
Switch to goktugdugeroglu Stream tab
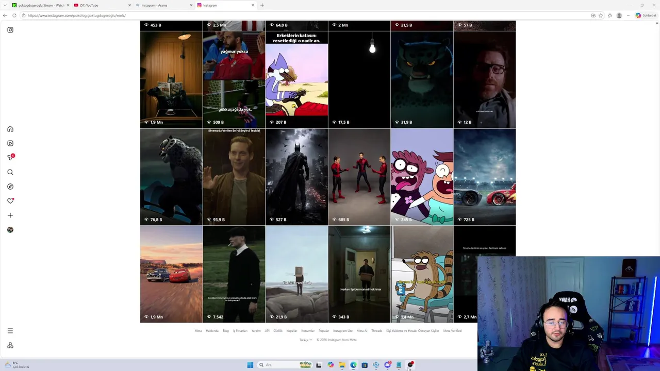click(40, 5)
